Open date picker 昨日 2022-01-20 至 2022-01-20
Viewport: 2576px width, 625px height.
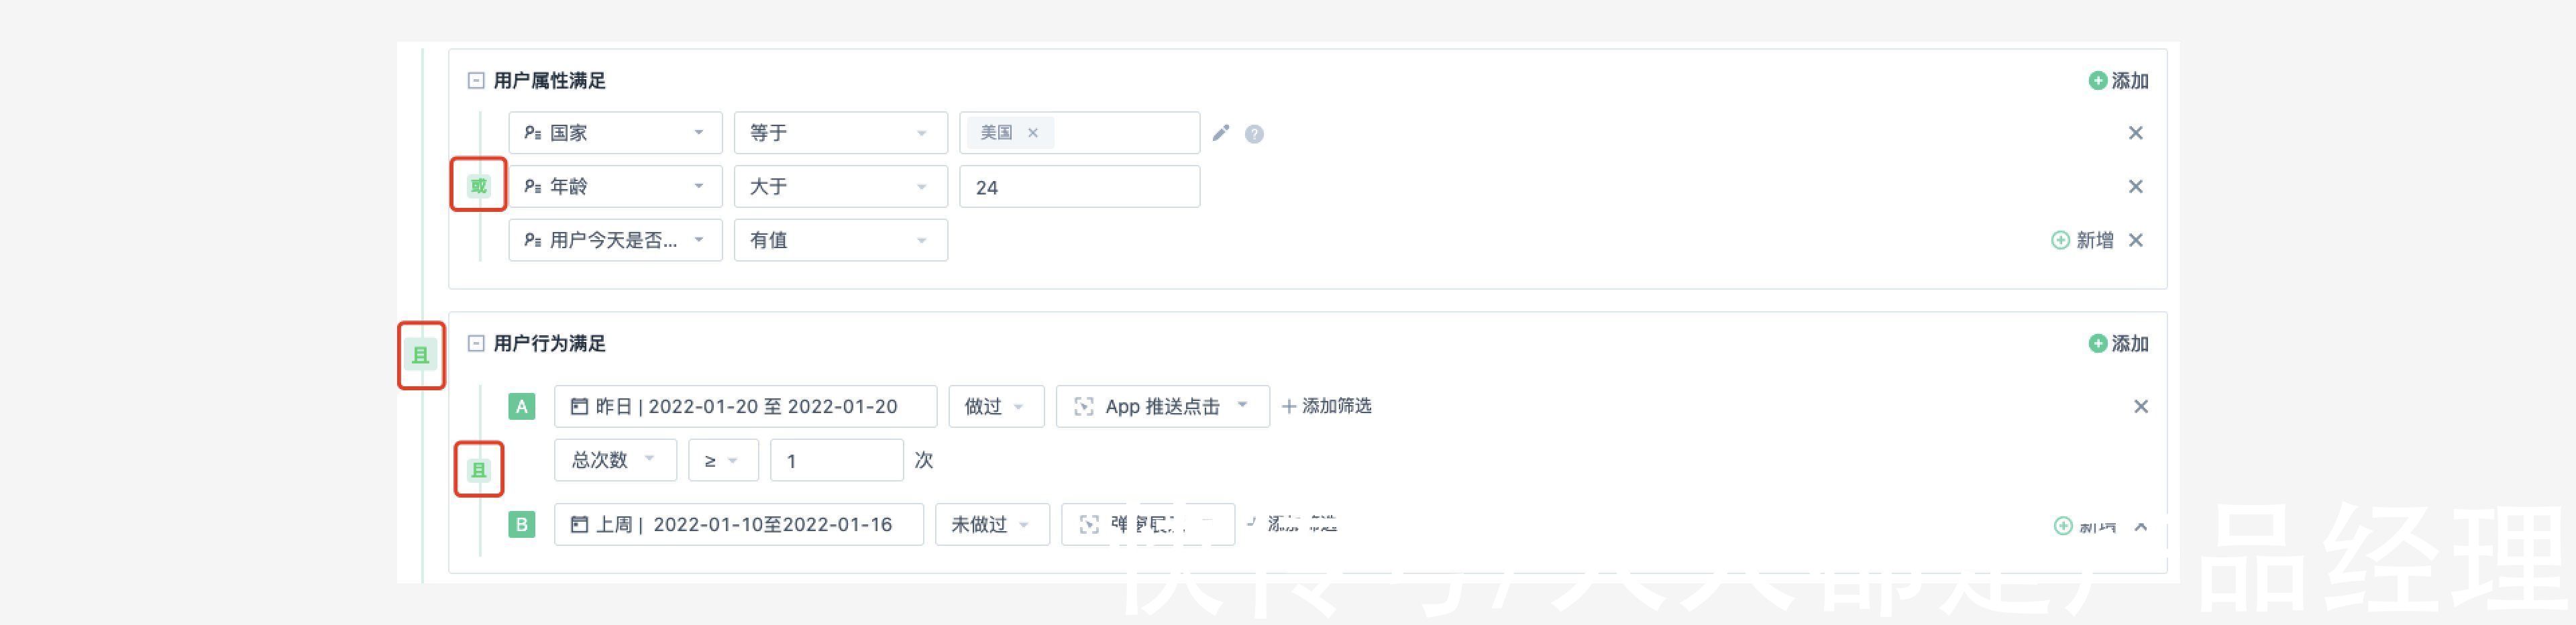coord(745,407)
